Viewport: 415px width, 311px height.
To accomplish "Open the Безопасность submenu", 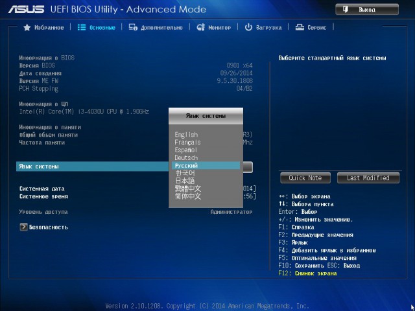I will 49,227.
